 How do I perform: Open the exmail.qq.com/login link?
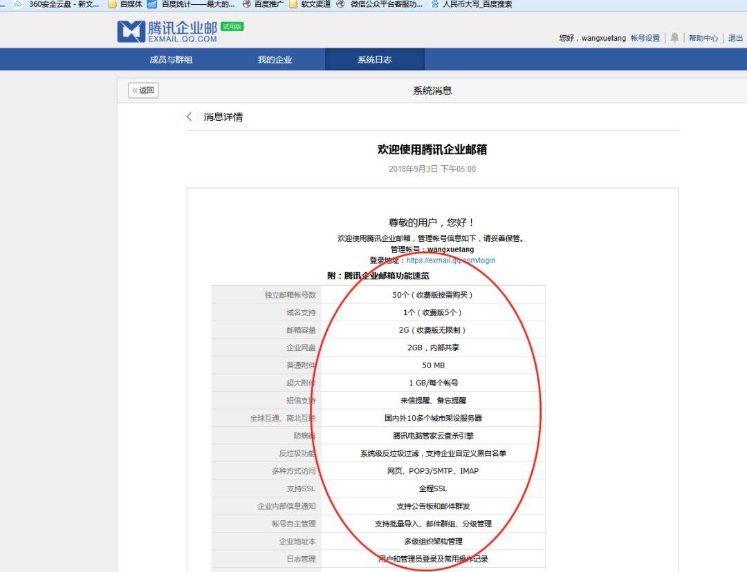[x=452, y=260]
